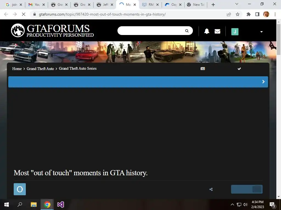
Task: Click the GTAForums fist logo
Action: coord(18,30)
